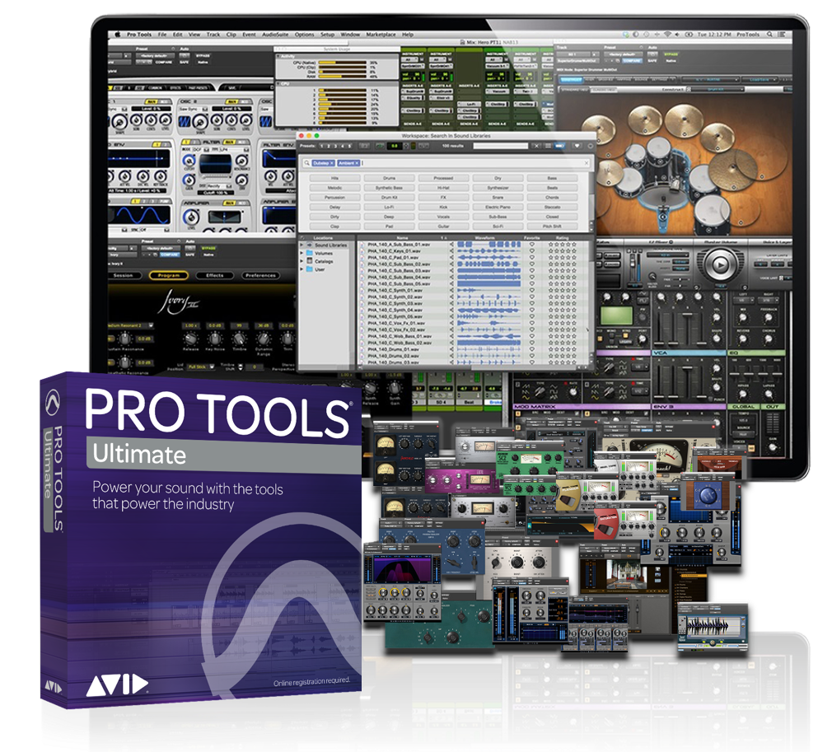This screenshot has width=832, height=752.
Task: Show favorites using the Workspace toolbar heart icon
Action: click(577, 146)
